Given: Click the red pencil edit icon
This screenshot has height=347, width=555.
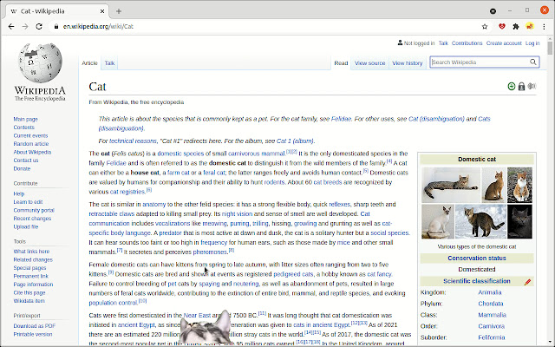Looking at the screenshot, I should coord(527,282).
